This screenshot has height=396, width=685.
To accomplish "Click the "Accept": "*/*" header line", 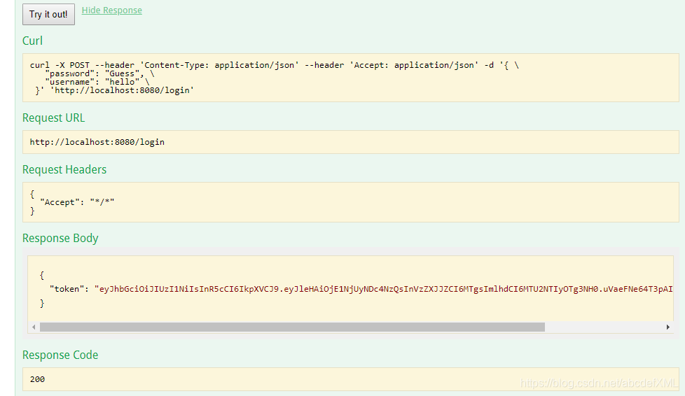I will coord(77,202).
